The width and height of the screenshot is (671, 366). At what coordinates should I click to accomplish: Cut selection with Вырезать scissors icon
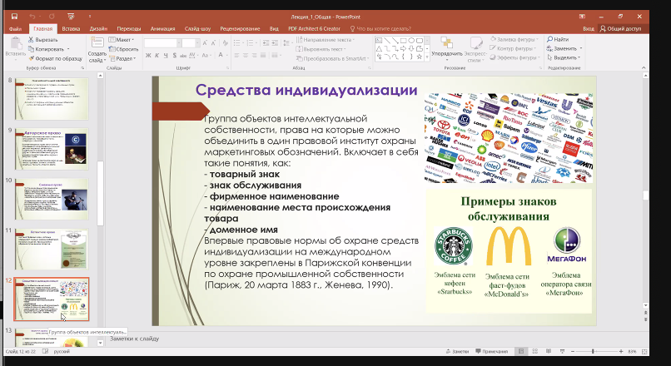pos(42,39)
